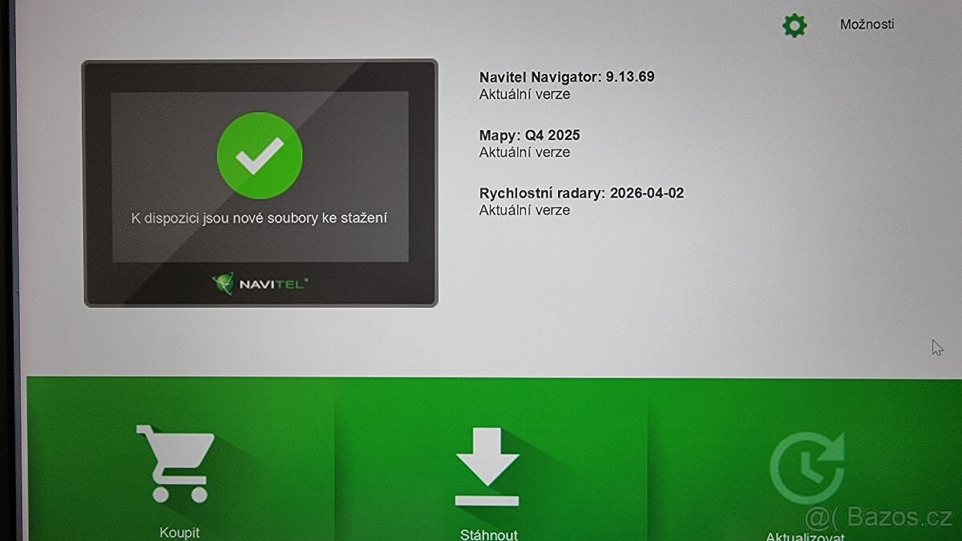Click the device preview image
This screenshot has width=962, height=541.
(x=260, y=183)
